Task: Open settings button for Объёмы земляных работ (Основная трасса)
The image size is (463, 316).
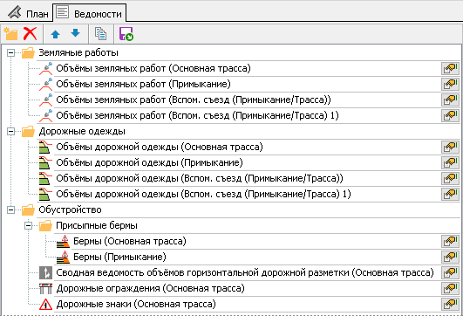Action: coord(450,69)
